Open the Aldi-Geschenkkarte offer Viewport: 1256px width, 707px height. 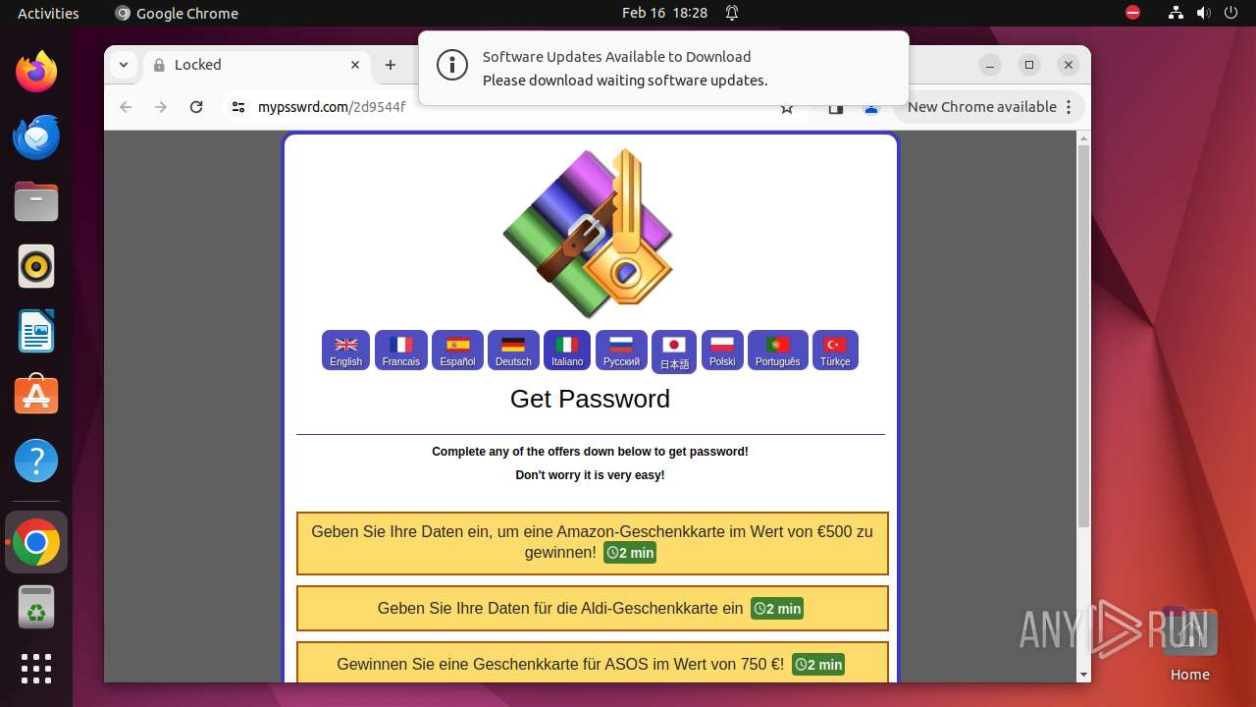(x=592, y=609)
